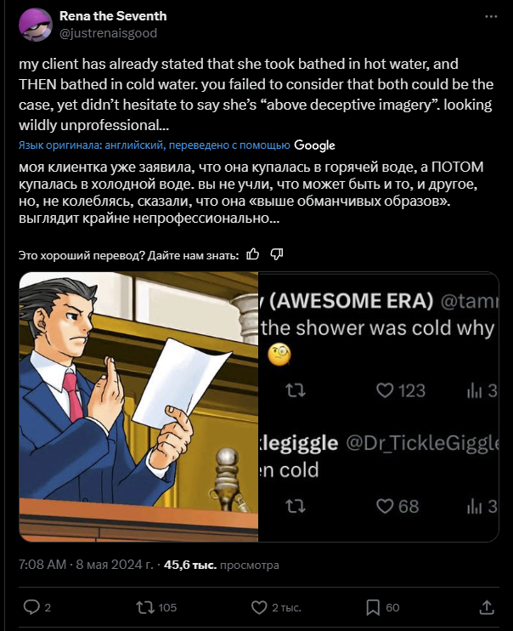Click the original-language translation notice link
This screenshot has width=513, height=631.
pyautogui.click(x=155, y=145)
